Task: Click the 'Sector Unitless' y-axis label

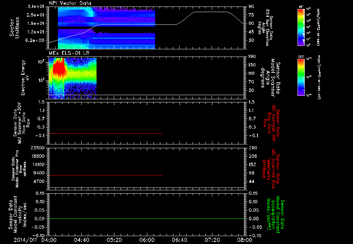Action: click(14, 28)
